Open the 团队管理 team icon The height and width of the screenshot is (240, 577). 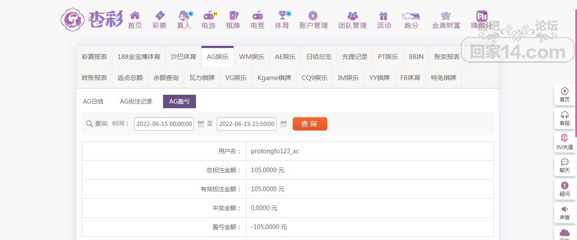coord(353,16)
